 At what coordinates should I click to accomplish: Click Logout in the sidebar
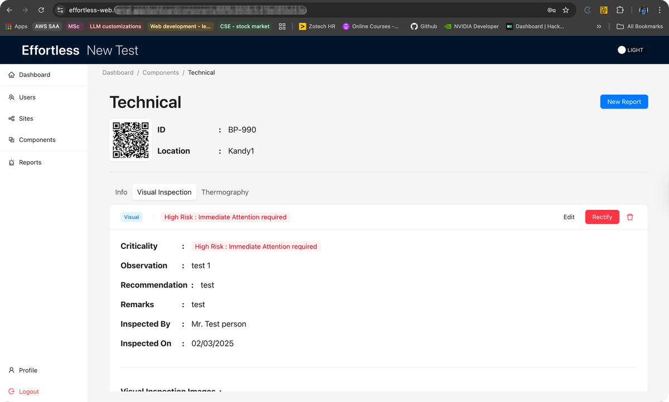29,391
